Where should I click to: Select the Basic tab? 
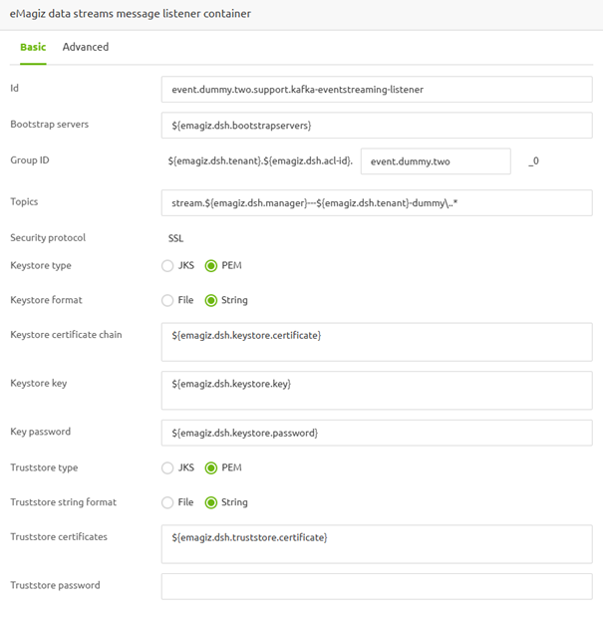33,47
